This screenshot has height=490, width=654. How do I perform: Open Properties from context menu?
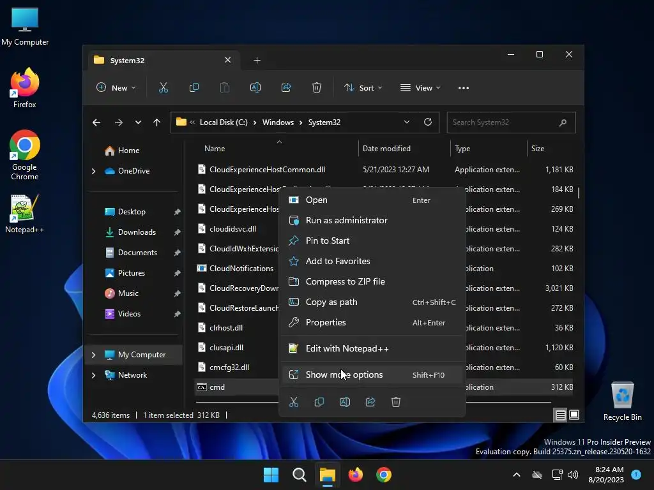tap(372, 322)
